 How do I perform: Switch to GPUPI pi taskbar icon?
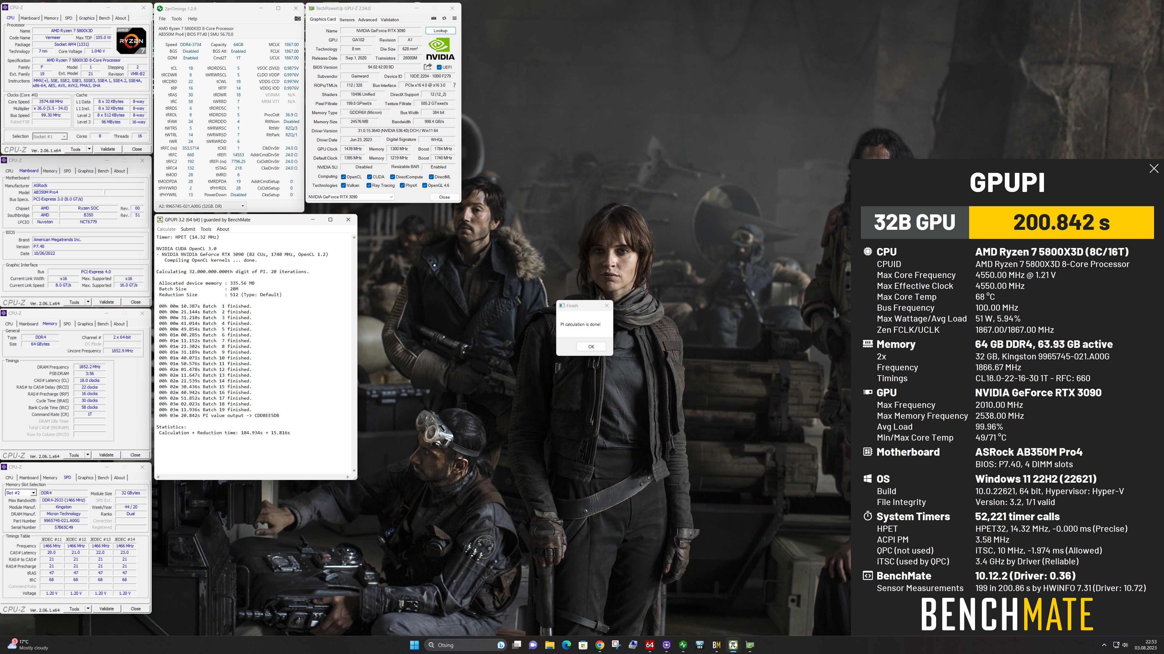(x=733, y=645)
